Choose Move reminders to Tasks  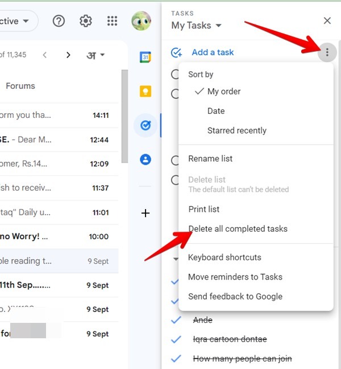[256, 277]
